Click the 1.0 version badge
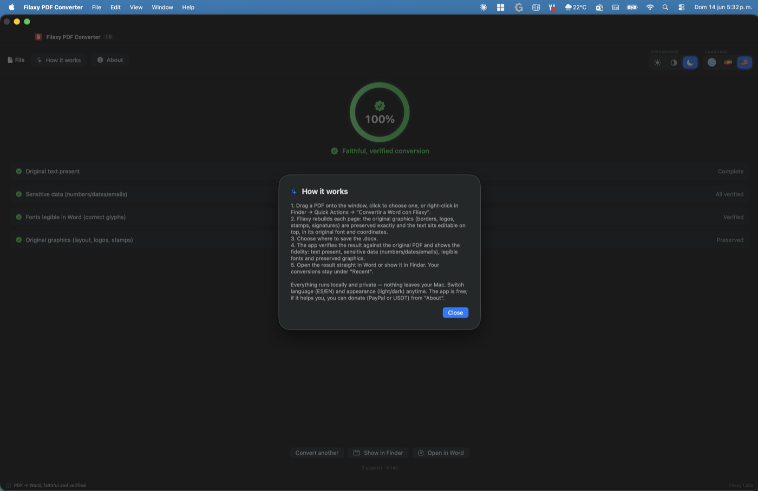758x491 pixels. coord(108,37)
